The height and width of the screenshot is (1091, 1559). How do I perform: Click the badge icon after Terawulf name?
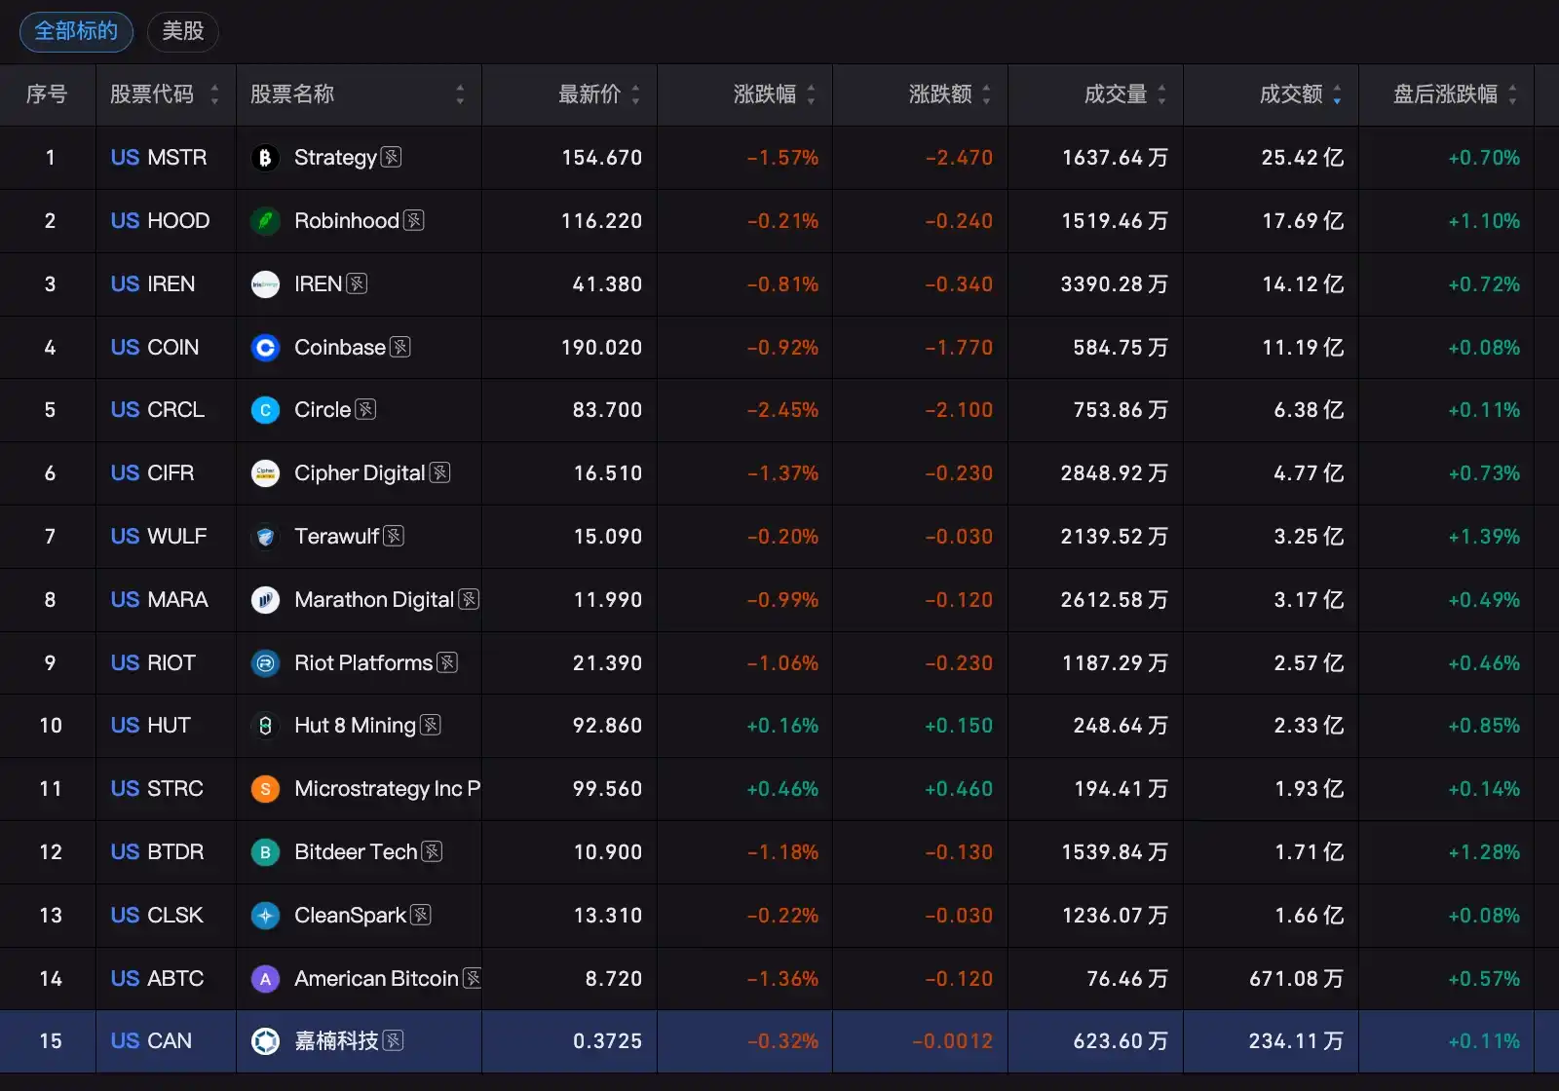(394, 536)
